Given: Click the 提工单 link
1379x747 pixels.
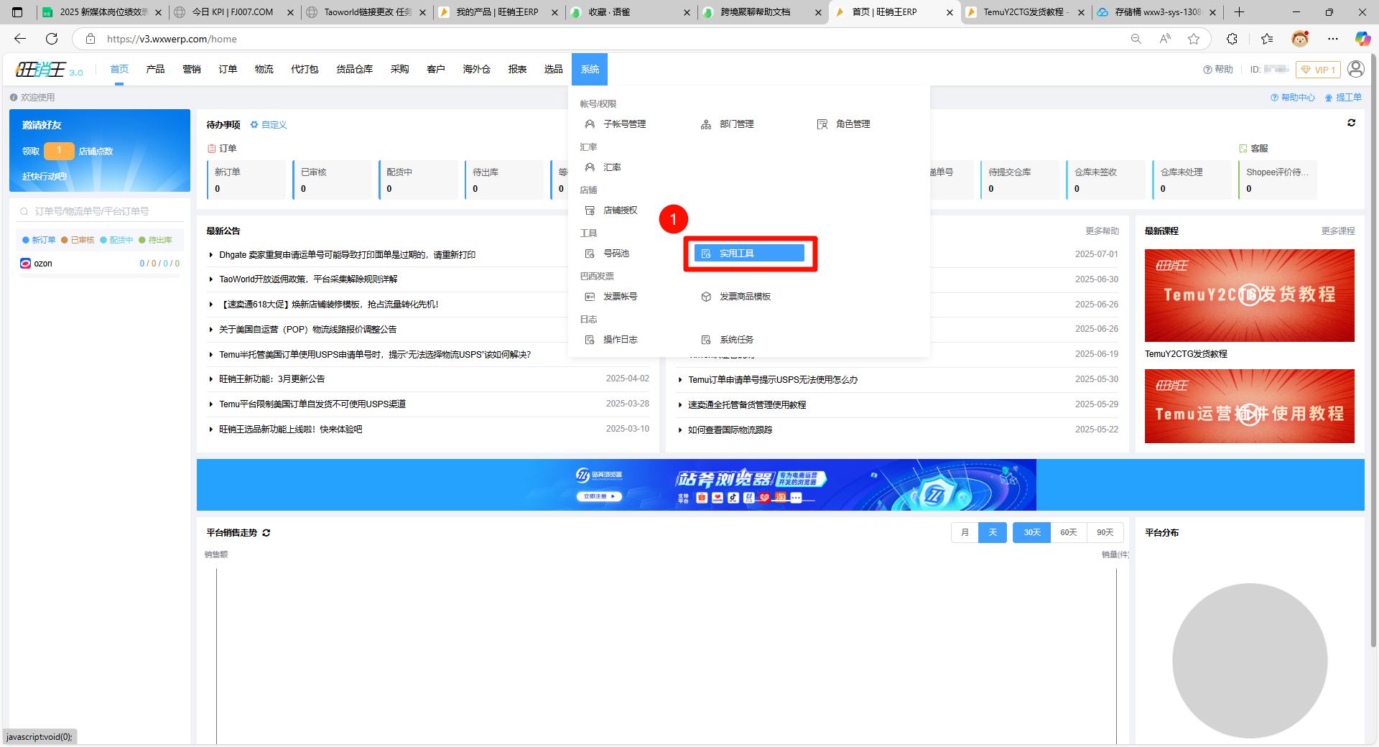Looking at the screenshot, I should (x=1343, y=98).
